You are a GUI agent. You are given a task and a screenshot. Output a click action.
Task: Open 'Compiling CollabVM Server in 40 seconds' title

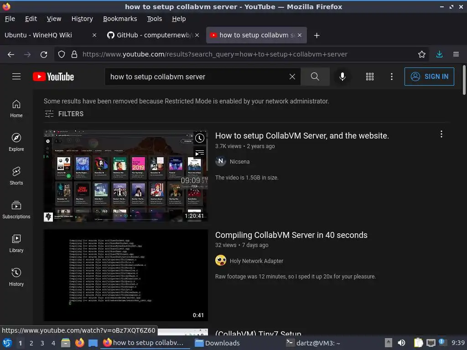[x=291, y=235]
